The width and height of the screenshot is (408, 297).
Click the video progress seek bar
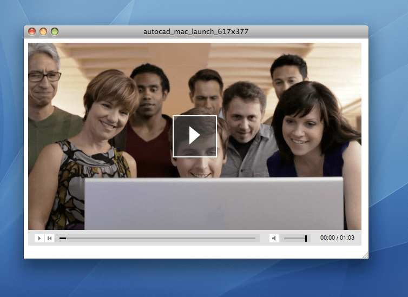[157, 238]
